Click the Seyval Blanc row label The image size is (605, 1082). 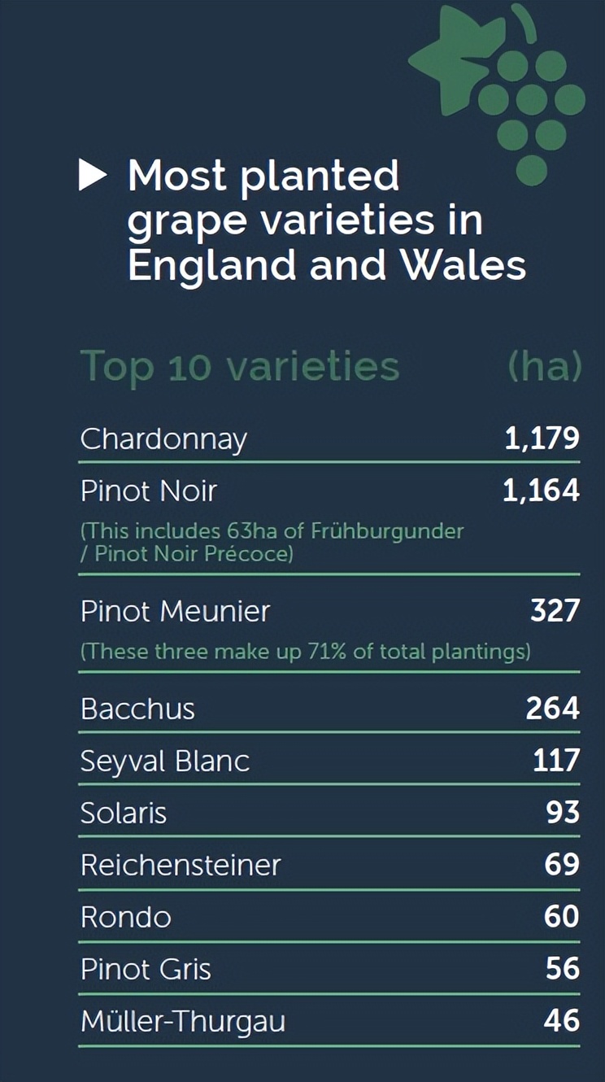[165, 761]
